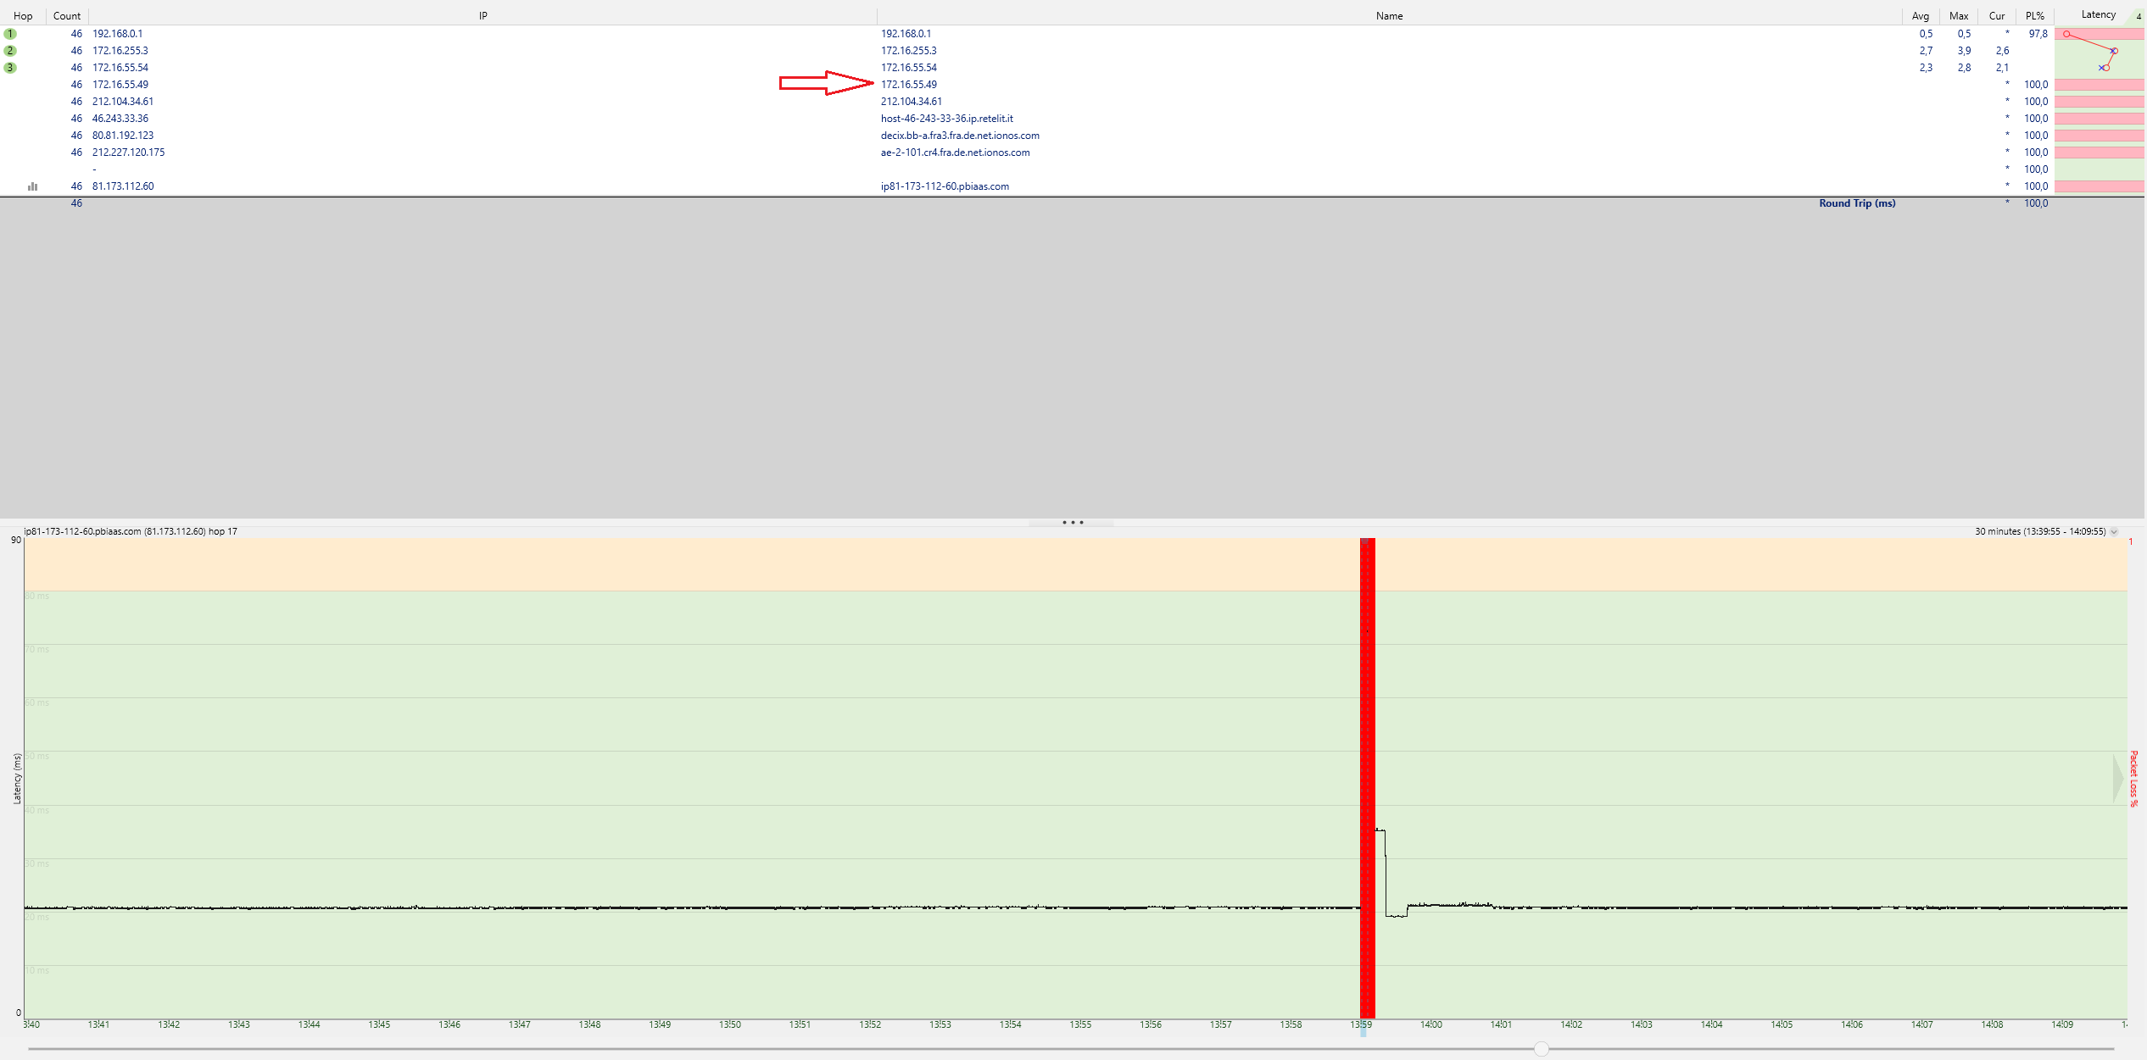
Task: Sort by the PL% column header
Action: (2034, 16)
